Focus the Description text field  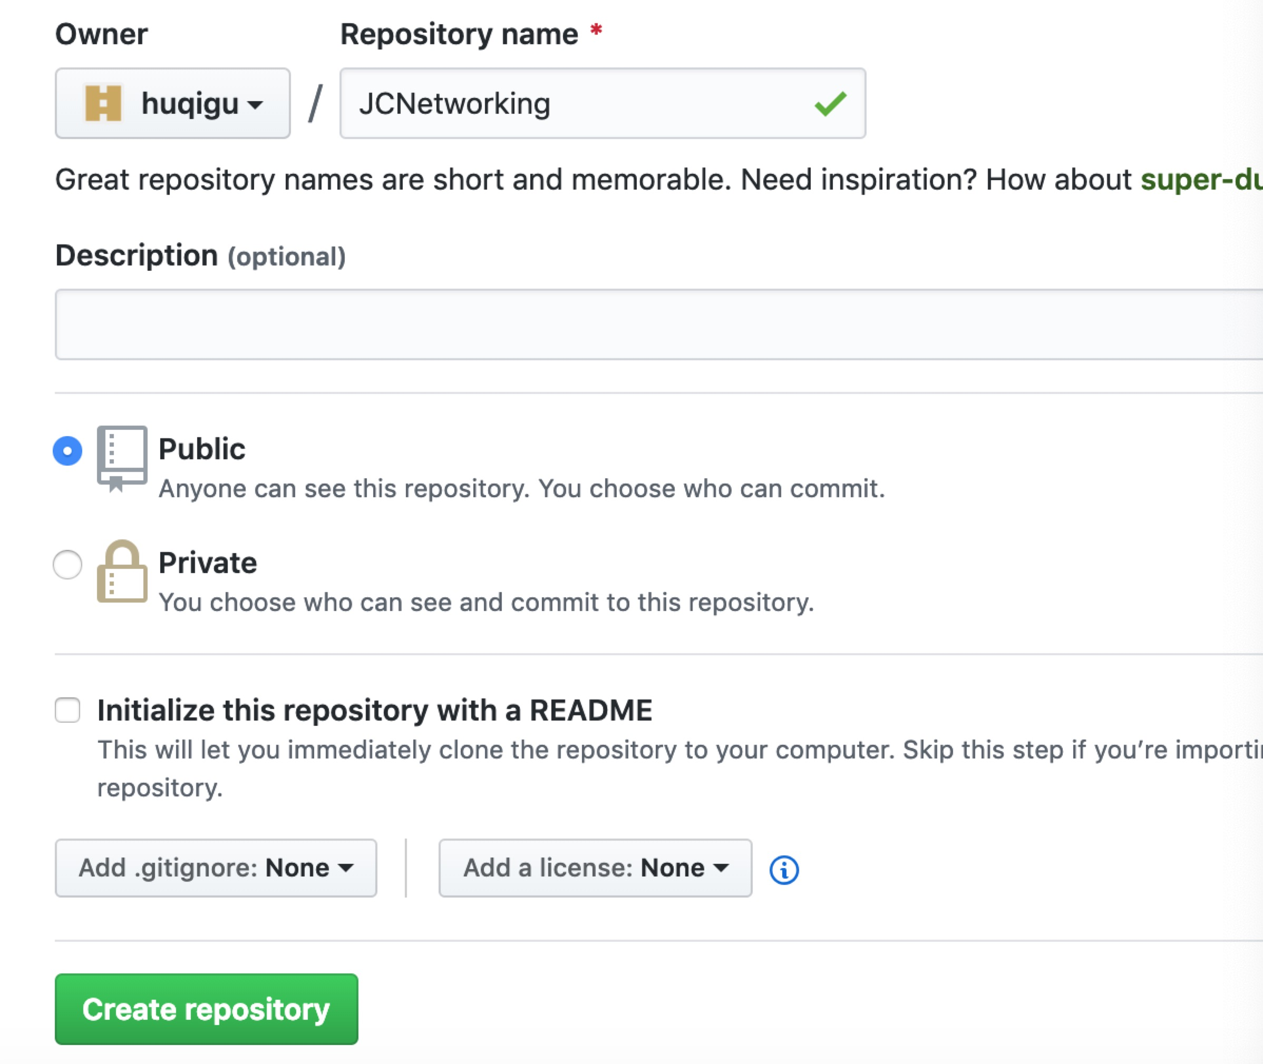[x=659, y=324]
